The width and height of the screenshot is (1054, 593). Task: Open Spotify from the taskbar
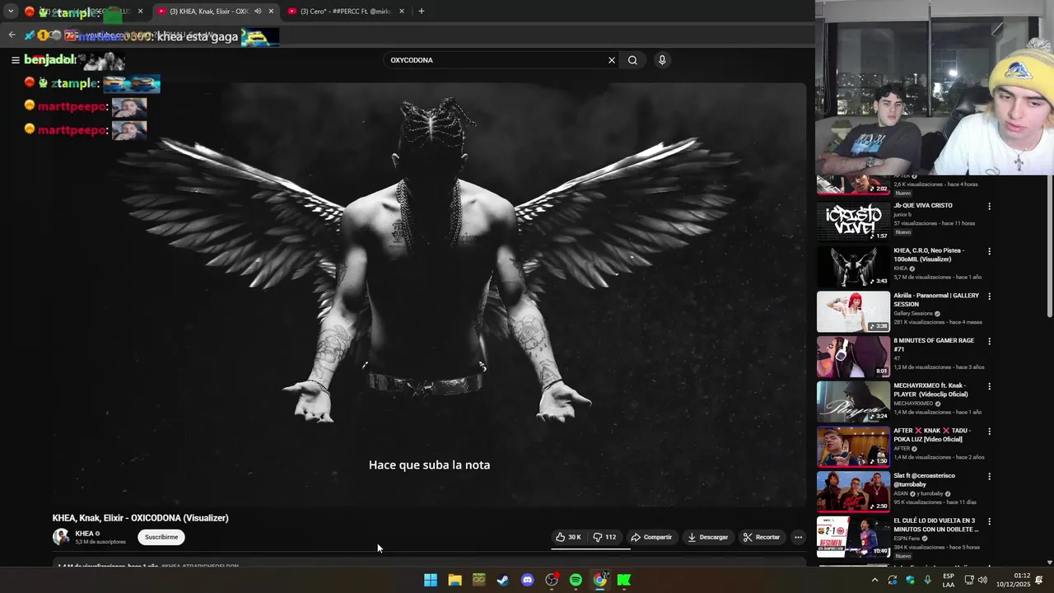(576, 580)
